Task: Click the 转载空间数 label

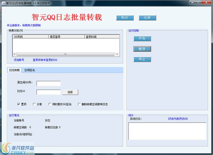Action: click(20, 127)
